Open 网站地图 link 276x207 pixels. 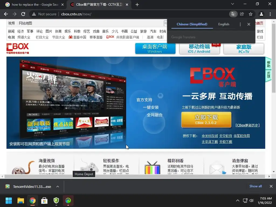[x=25, y=23]
